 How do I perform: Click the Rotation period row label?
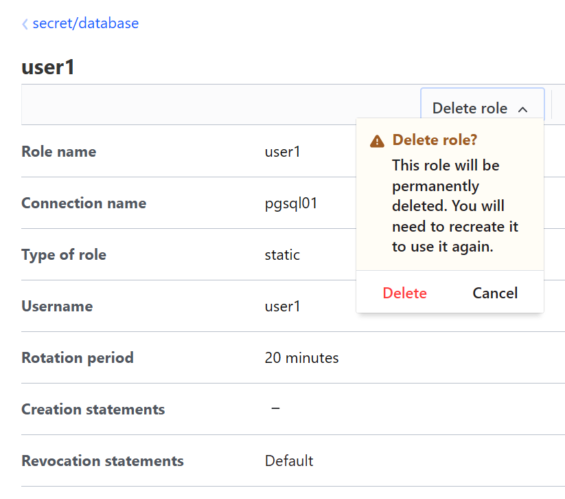[78, 357]
